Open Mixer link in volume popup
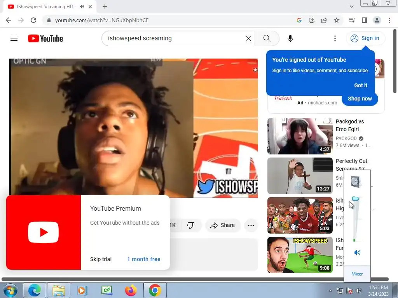Screen dimensions: 398x298 [x=357, y=274]
